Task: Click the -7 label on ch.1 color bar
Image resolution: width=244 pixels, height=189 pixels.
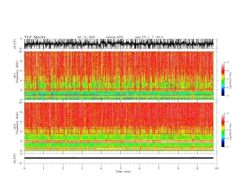Action: [227, 96]
